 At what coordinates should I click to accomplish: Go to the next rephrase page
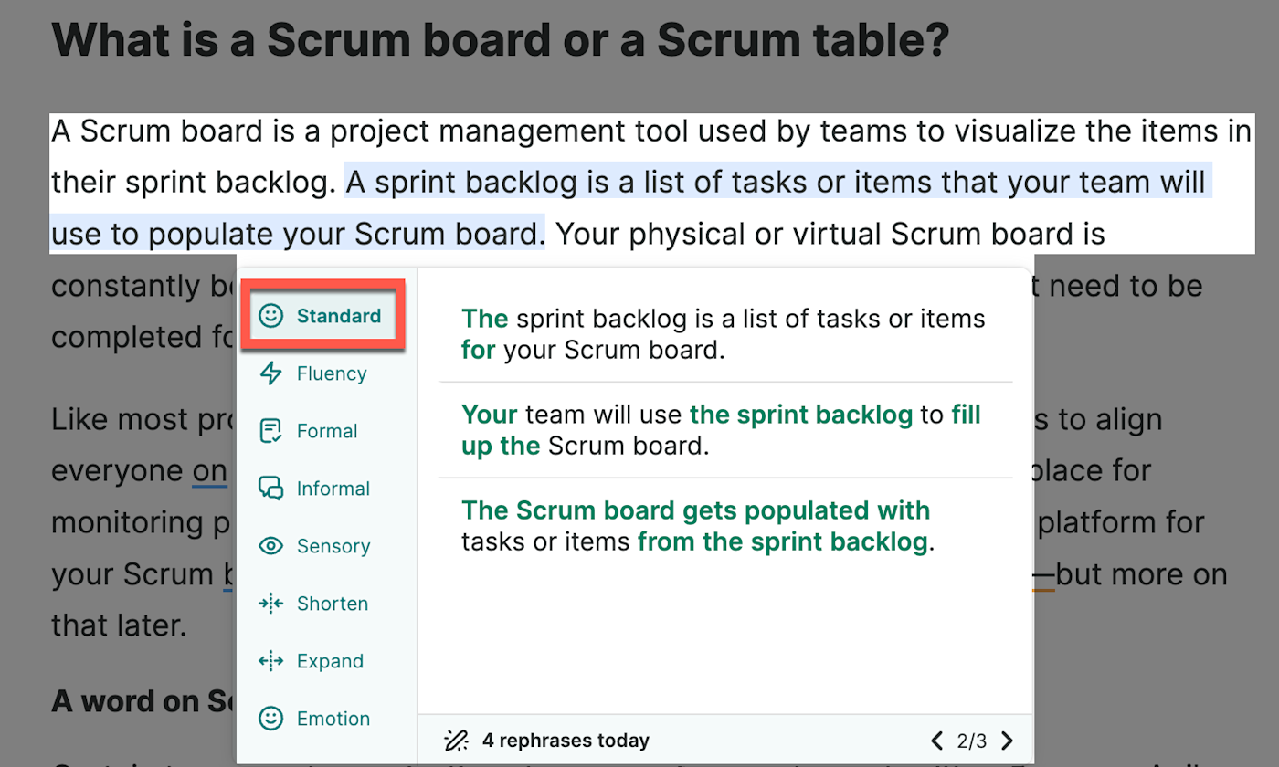[1007, 741]
